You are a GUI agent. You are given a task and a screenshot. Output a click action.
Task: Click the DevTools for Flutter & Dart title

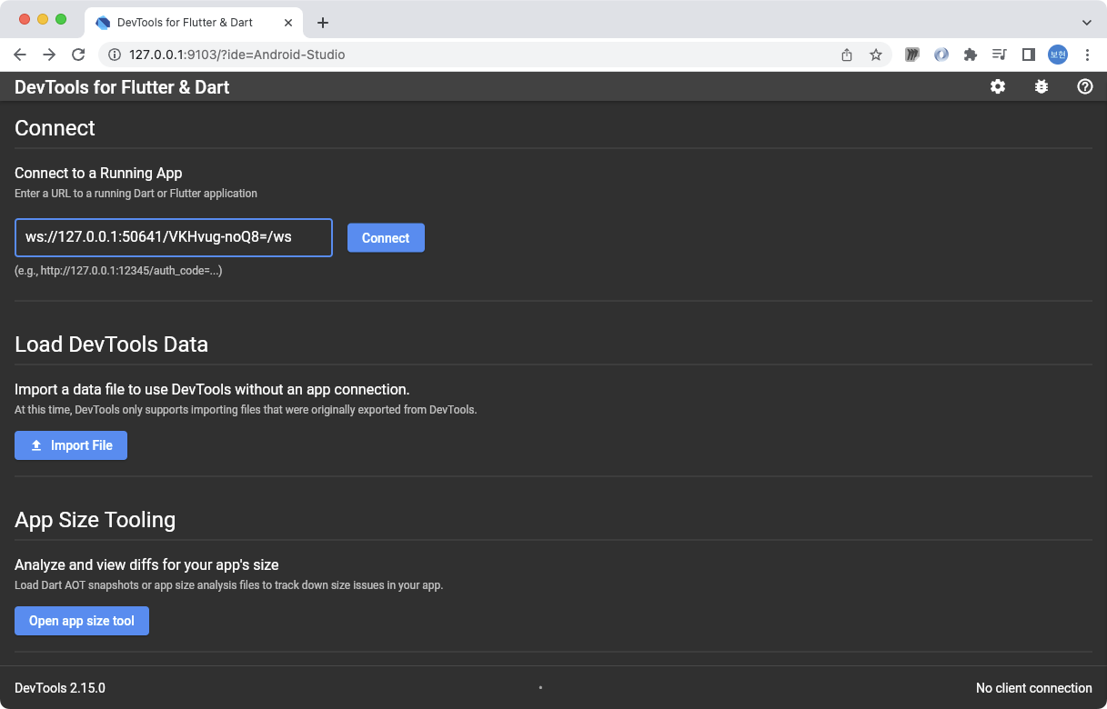click(122, 87)
